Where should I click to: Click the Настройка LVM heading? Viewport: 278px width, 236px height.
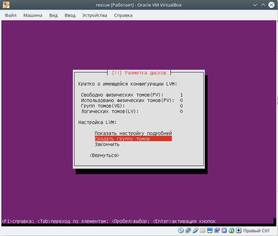(x=97, y=122)
